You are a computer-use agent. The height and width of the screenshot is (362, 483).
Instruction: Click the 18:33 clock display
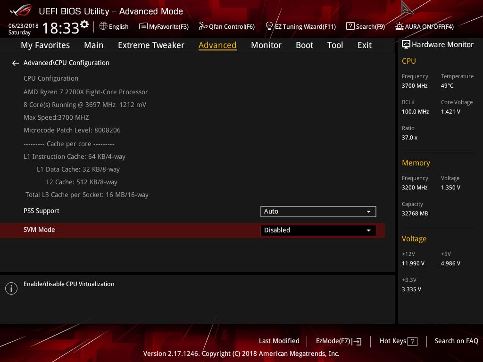pos(61,28)
